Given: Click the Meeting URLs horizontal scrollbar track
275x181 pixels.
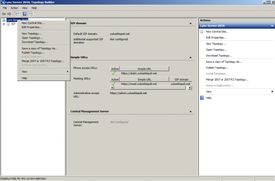Looking at the screenshot, I should pos(151,87).
